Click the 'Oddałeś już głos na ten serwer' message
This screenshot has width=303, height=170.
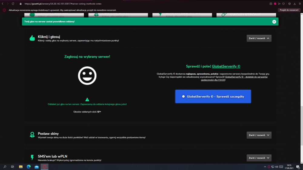point(87,104)
